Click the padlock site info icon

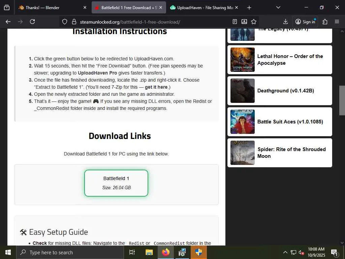74,22
